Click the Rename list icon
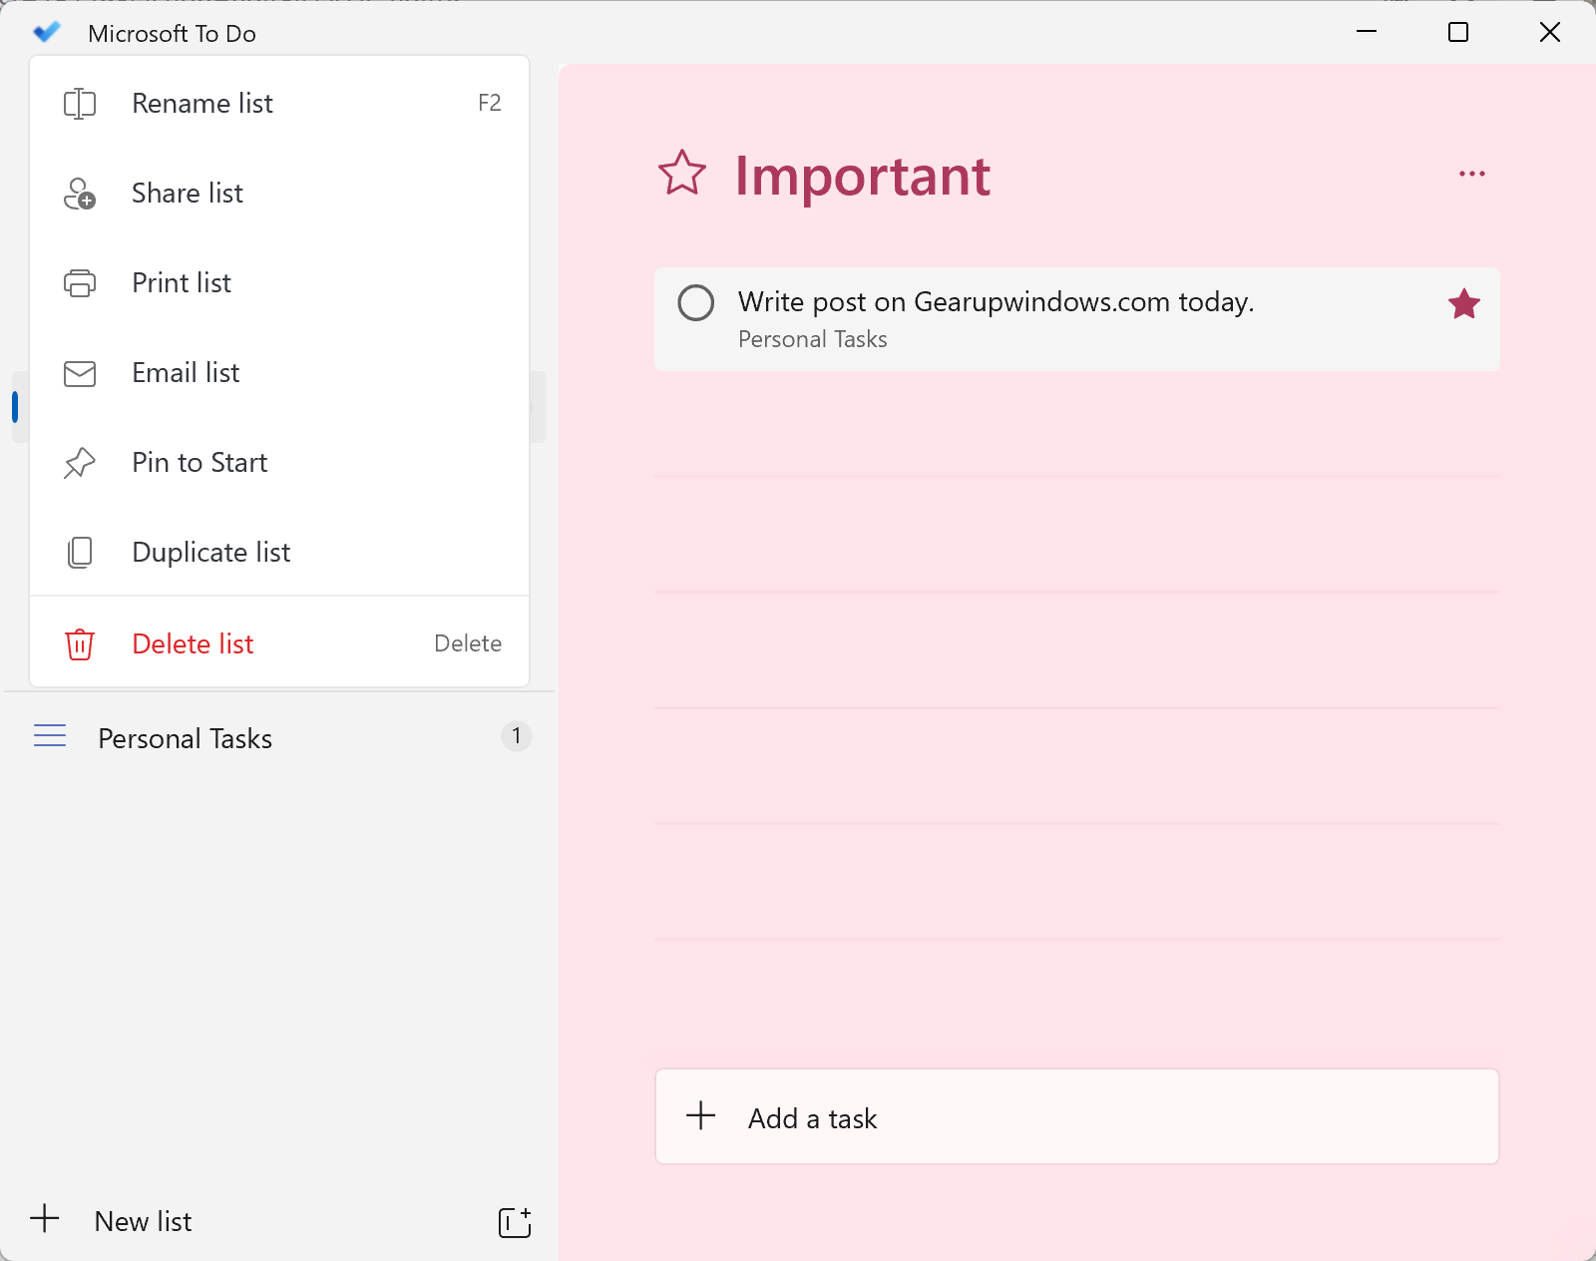Screen dimensions: 1596x1261 point(80,104)
